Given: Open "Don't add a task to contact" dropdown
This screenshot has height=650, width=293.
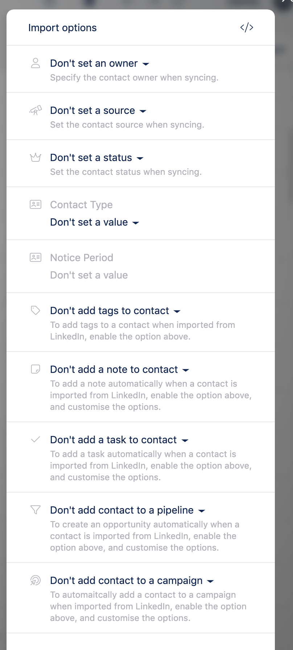Looking at the screenshot, I should tap(119, 440).
